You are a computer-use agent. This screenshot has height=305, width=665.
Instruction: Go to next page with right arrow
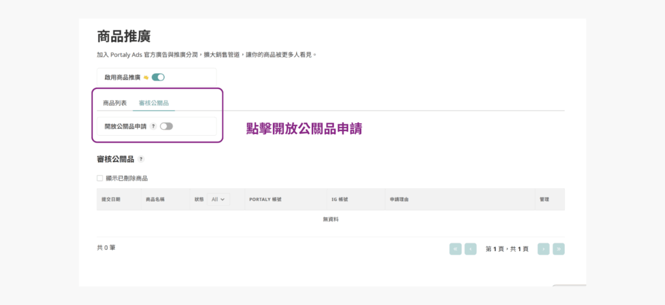[544, 249]
